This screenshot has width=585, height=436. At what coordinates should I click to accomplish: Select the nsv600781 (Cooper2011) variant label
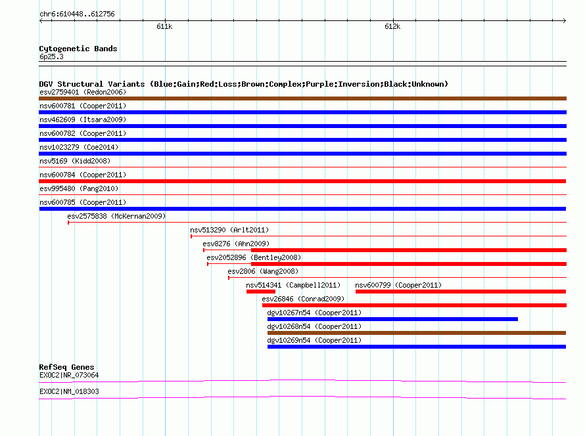point(83,106)
